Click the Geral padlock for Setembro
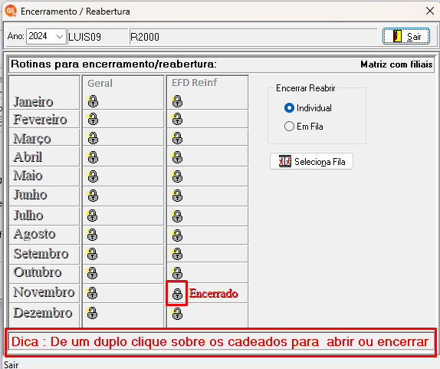The width and height of the screenshot is (440, 369). click(x=92, y=254)
